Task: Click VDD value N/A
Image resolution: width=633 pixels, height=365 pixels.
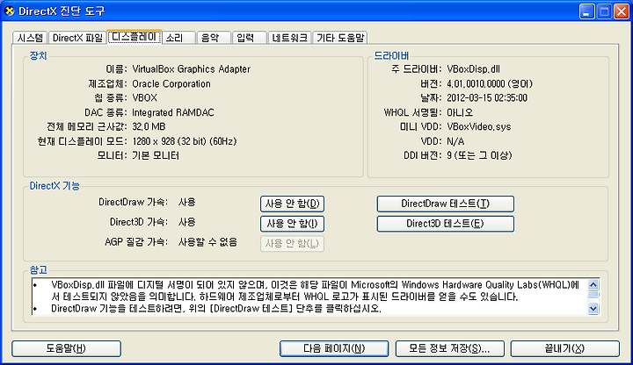Action: (x=455, y=141)
